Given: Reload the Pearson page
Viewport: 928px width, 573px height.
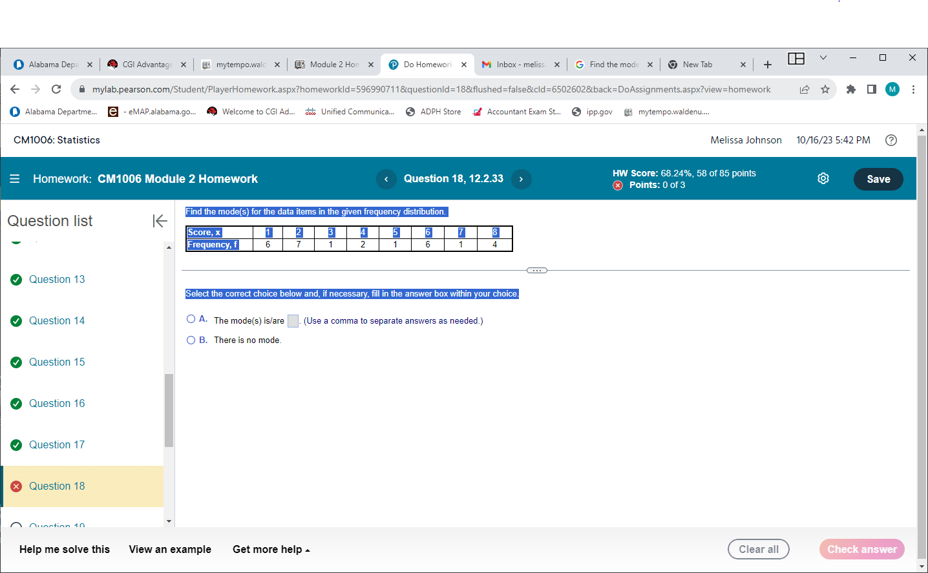Looking at the screenshot, I should (56, 89).
